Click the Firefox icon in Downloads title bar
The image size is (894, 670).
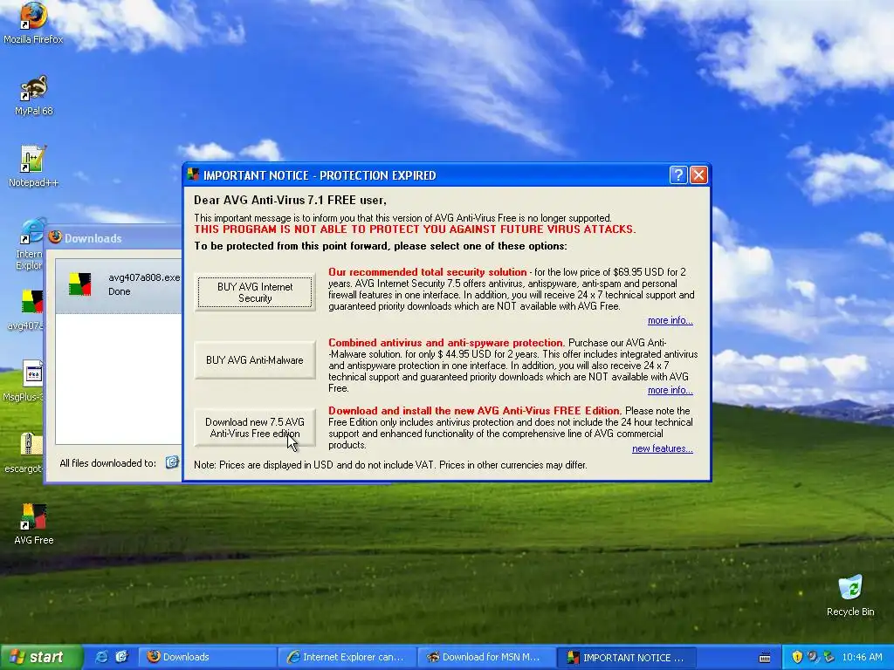pos(55,237)
